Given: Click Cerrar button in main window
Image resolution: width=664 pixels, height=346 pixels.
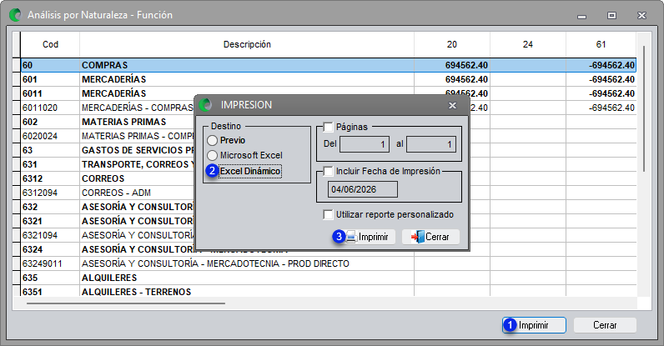Looking at the screenshot, I should coord(605,325).
